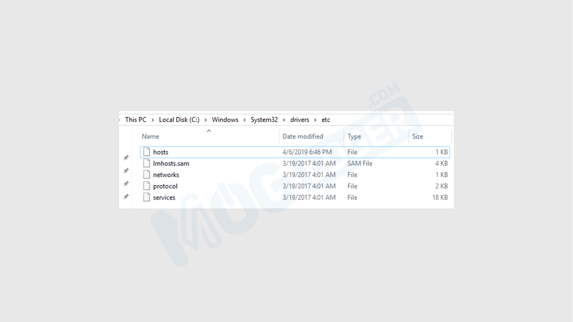The height and width of the screenshot is (322, 573).
Task: Select the protocol file icon
Action: pyautogui.click(x=146, y=186)
